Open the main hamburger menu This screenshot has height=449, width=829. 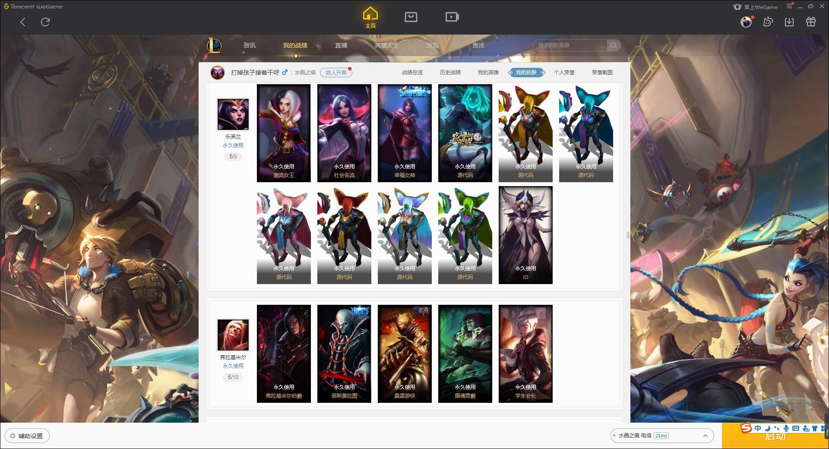coord(789,6)
